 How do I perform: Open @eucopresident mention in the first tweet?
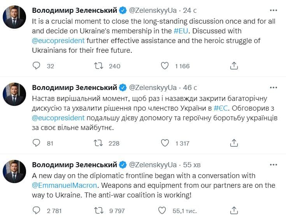[x=58, y=40]
